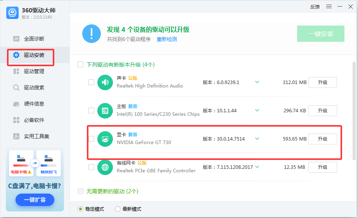The width and height of the screenshot is (358, 218).
Task: Open the hamburger main menu icon
Action: pyautogui.click(x=329, y=7)
